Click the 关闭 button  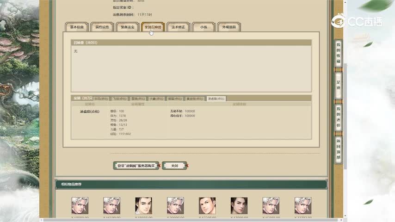pyautogui.click(x=174, y=166)
